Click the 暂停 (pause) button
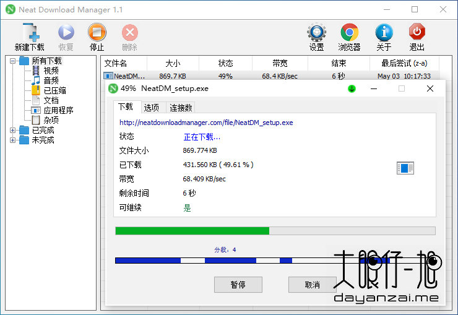 [238, 285]
